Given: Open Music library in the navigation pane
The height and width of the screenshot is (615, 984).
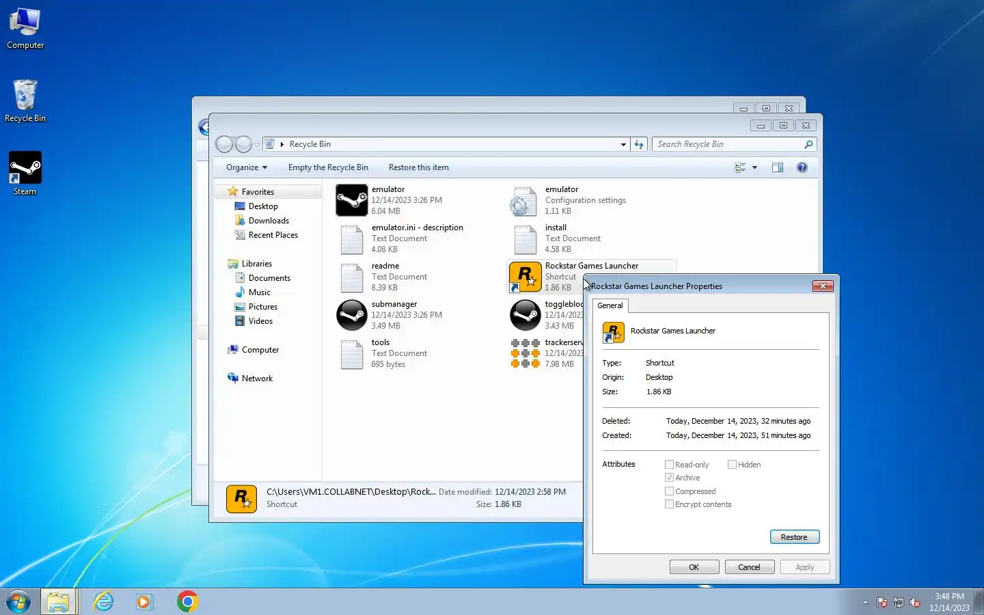Looking at the screenshot, I should (260, 292).
